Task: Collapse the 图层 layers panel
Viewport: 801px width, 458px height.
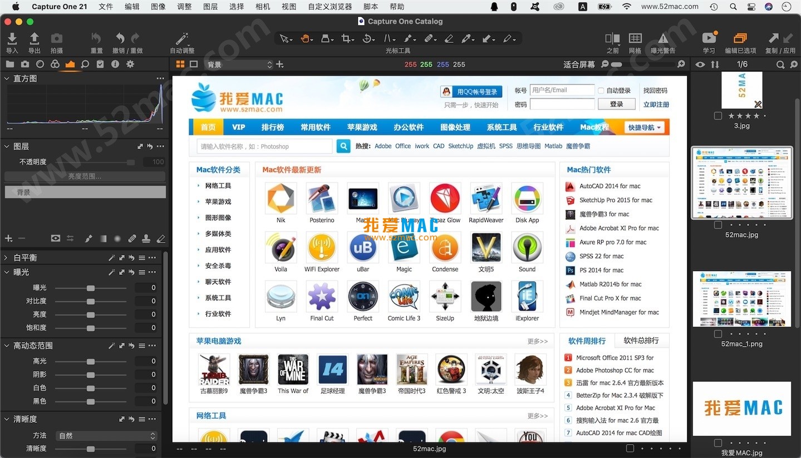Action: click(7, 146)
